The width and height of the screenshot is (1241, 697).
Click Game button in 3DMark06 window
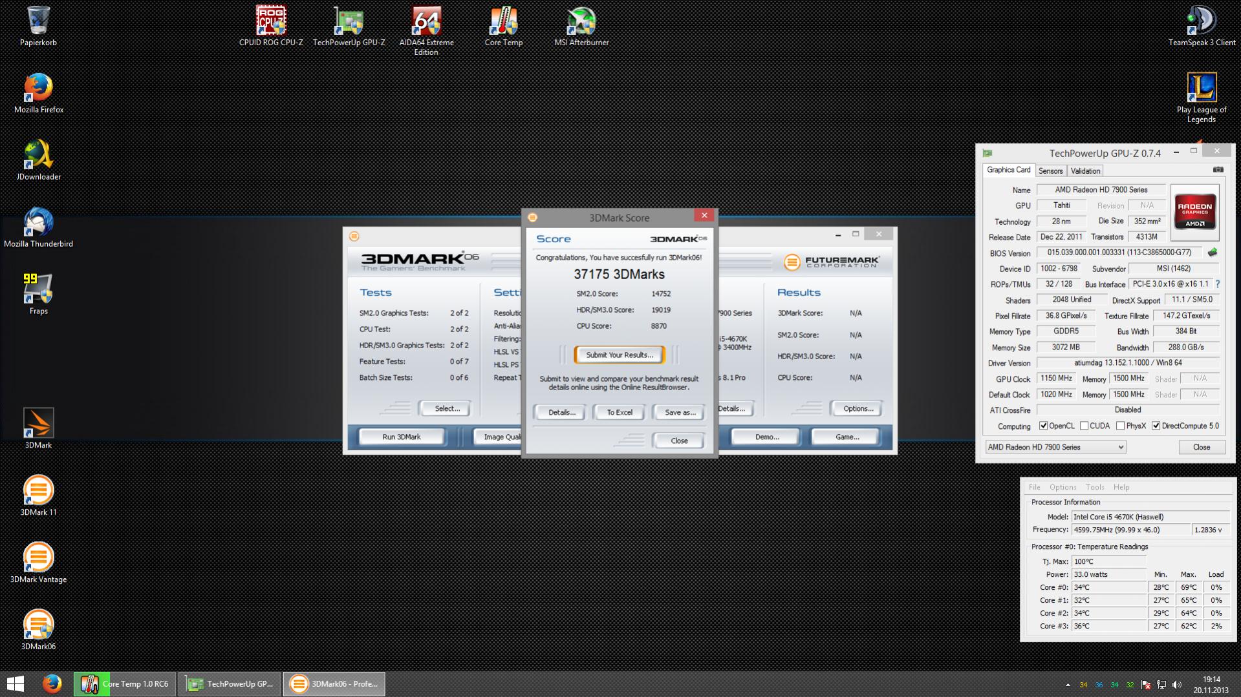coord(847,437)
